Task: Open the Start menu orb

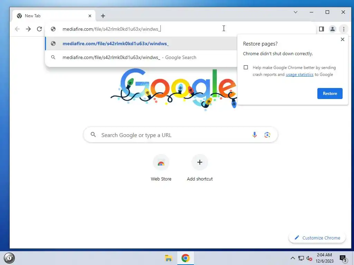Action: click(x=9, y=258)
